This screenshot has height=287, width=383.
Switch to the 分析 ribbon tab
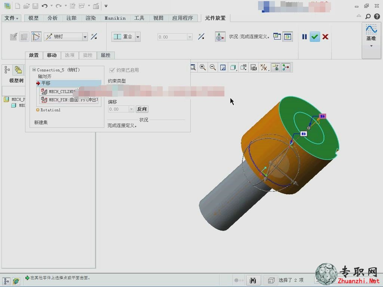tap(52, 18)
